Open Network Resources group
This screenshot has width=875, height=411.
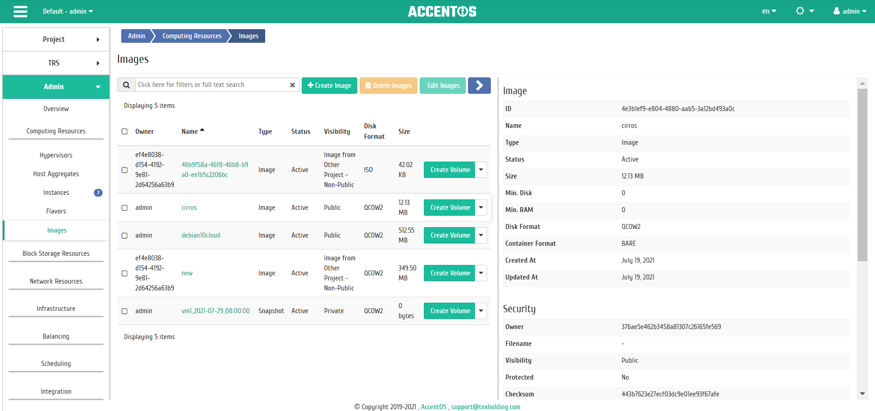pos(56,281)
